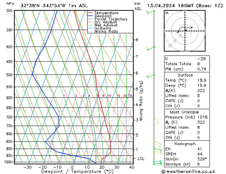Click the 'km ASL' altitude axis label
Screen dimensions: 226x174
[x=138, y=6]
